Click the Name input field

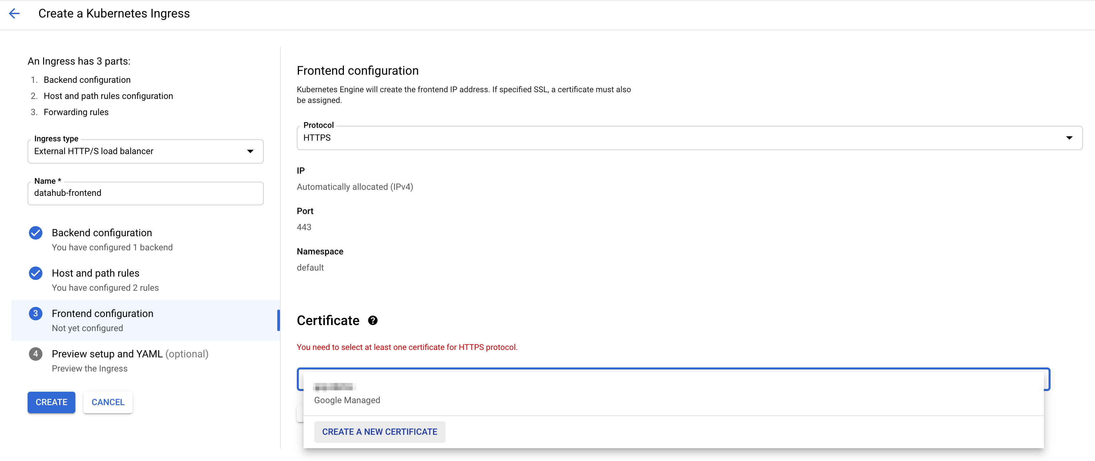(x=145, y=193)
